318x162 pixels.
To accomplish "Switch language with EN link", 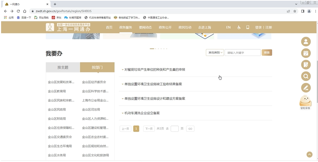I will click(228, 27).
